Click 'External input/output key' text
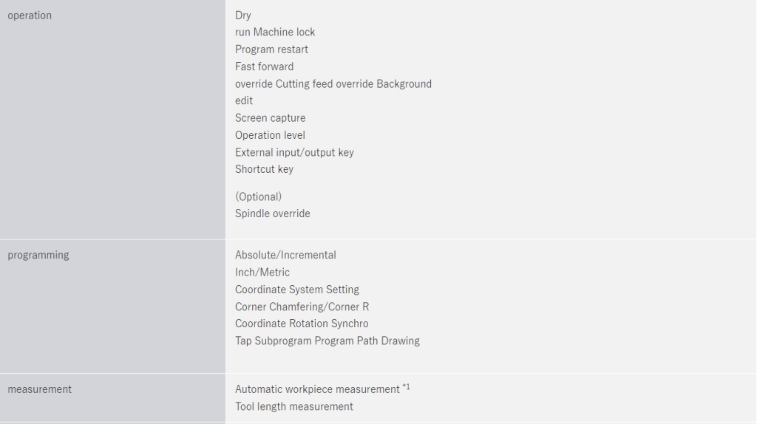This screenshot has height=424, width=757. coord(294,152)
